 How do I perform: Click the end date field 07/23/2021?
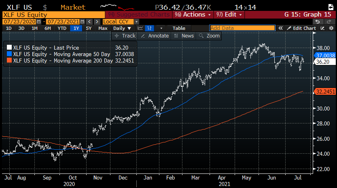point(63,22)
